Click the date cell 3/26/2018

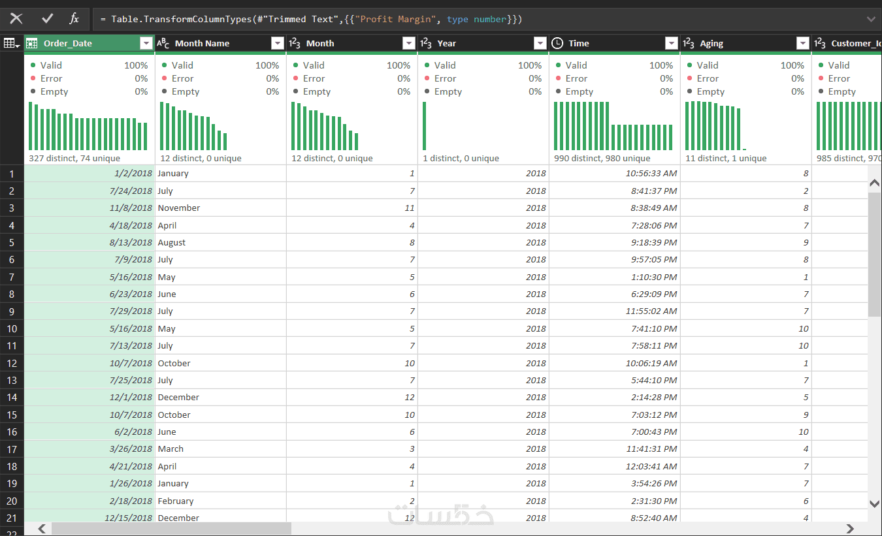(90, 449)
